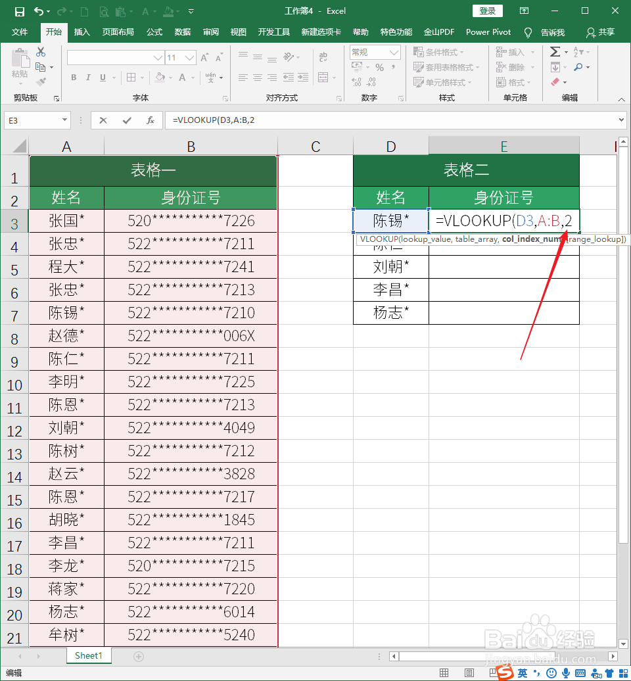Select Page Break Preview icon in status bar
This screenshot has height=681, width=631.
click(494, 672)
